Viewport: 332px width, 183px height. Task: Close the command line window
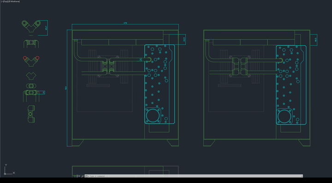[79, 176]
